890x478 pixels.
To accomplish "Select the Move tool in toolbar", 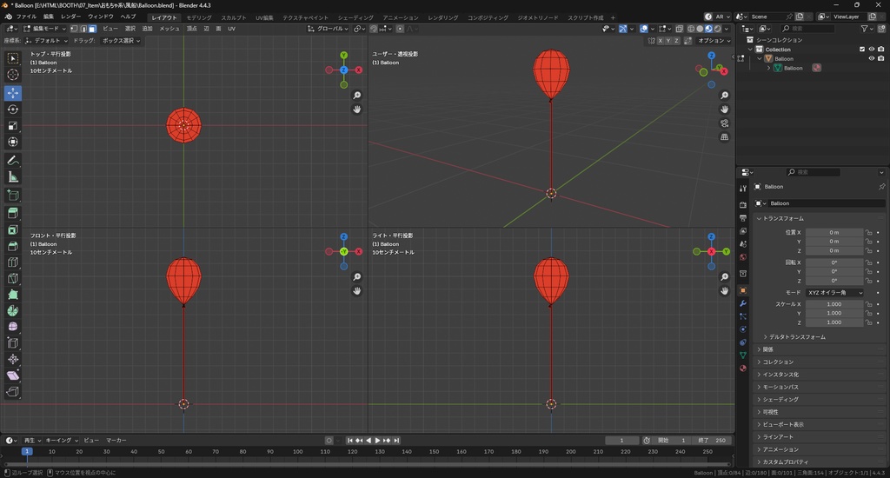I will tap(12, 92).
